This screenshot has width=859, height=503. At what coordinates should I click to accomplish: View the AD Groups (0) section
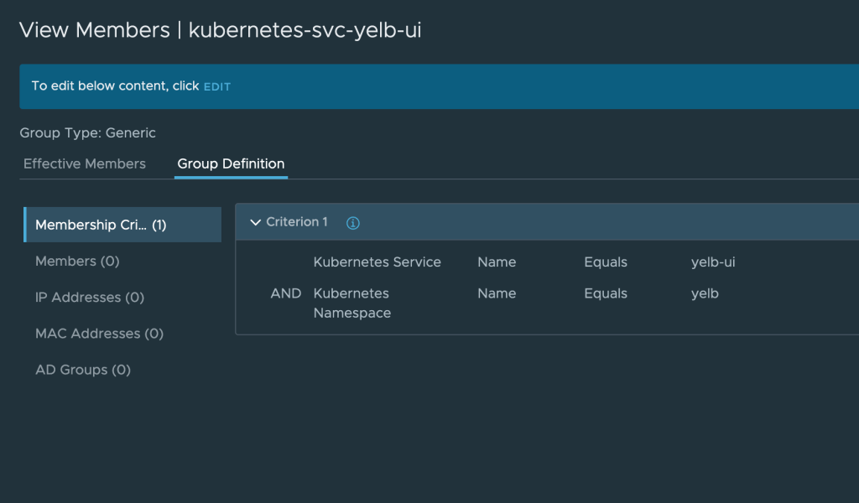pos(83,369)
